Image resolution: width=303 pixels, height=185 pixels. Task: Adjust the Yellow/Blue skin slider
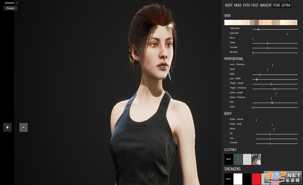pos(275,29)
